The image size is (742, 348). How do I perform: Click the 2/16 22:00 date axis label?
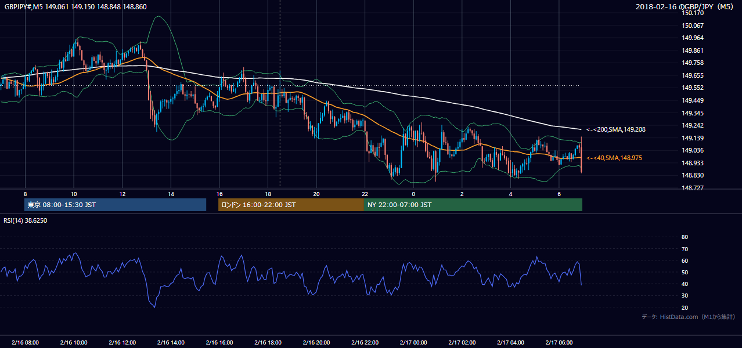365,342
